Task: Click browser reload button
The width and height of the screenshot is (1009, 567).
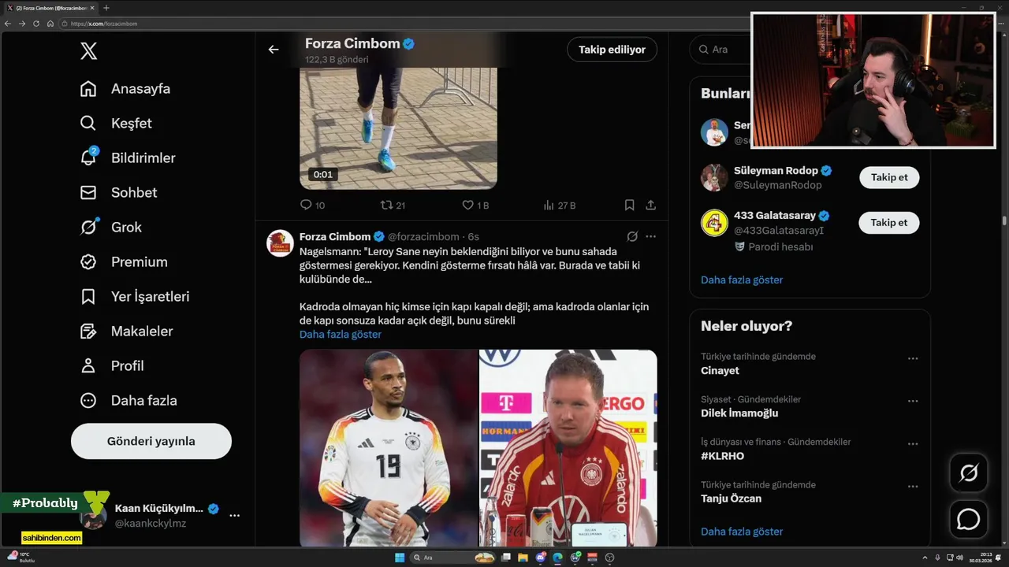Action: click(x=35, y=24)
